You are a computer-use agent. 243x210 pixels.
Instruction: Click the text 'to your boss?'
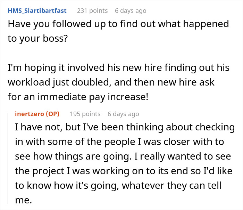tap(38, 38)
